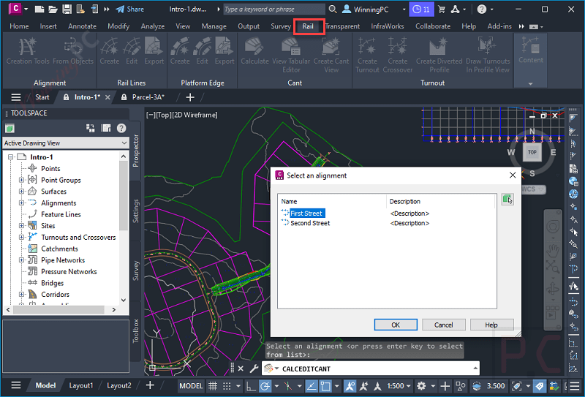Select Corridors item in Prospector tree
The image size is (585, 397).
pos(55,295)
